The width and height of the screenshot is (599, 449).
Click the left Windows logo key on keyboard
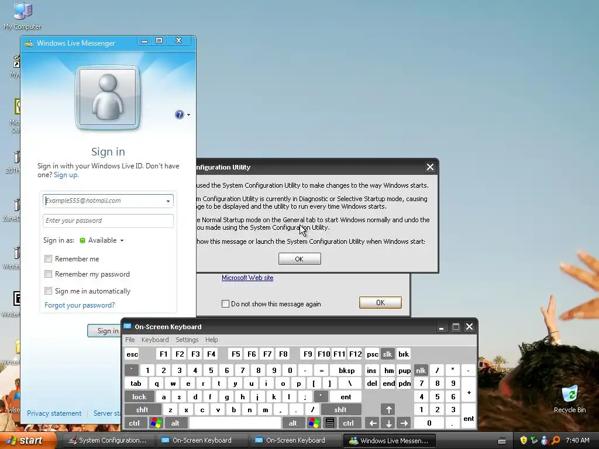156,423
